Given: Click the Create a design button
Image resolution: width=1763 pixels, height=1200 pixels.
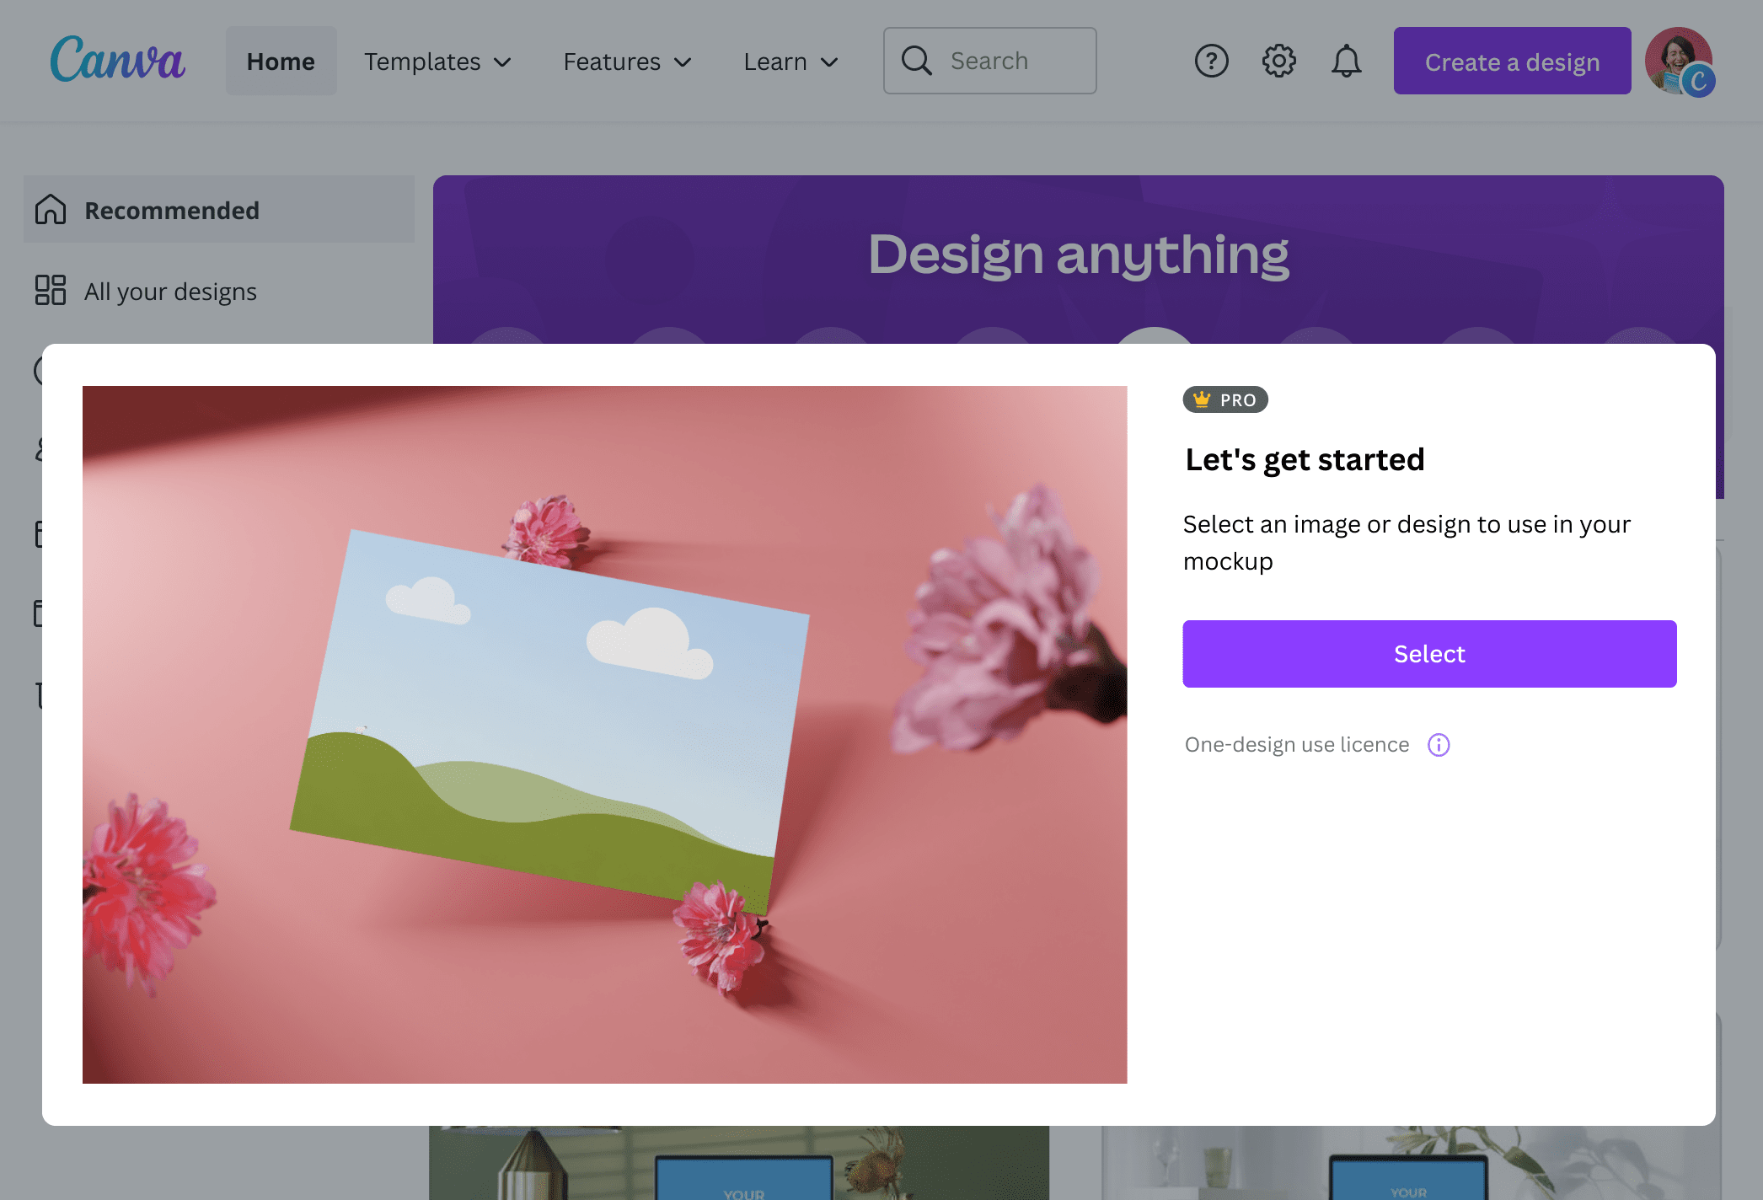Looking at the screenshot, I should pos(1511,61).
